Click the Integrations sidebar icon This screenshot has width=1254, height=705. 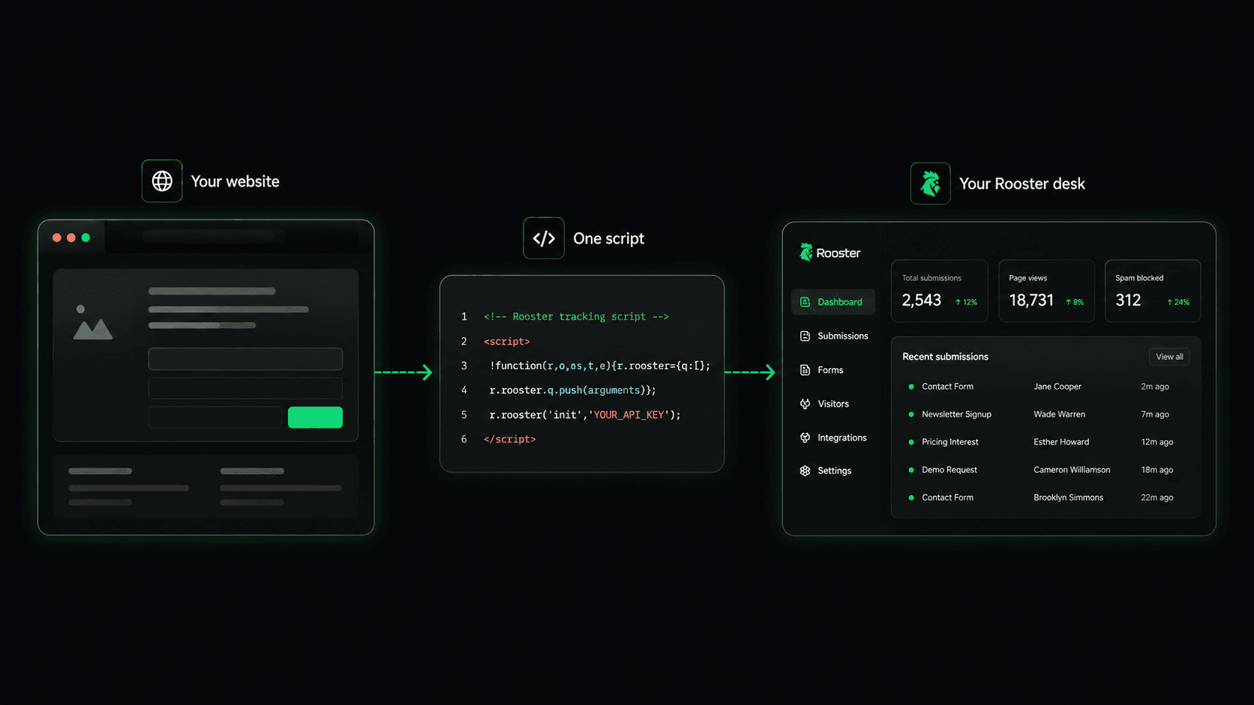tap(805, 438)
